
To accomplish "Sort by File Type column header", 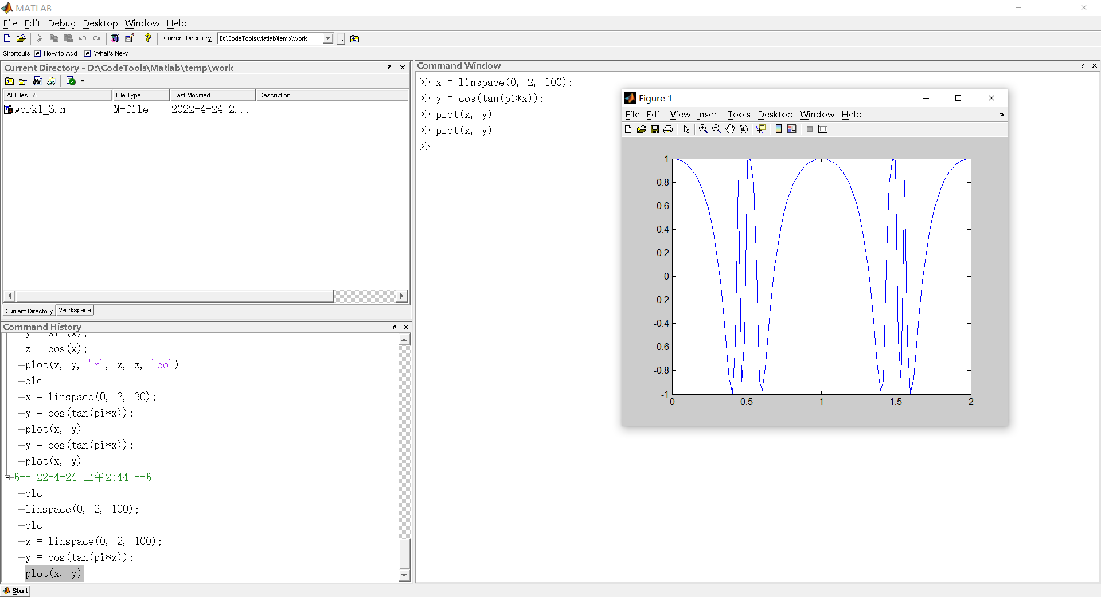I will [140, 95].
